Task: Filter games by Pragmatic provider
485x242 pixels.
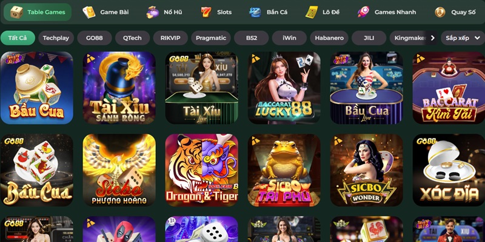Action: (211, 38)
